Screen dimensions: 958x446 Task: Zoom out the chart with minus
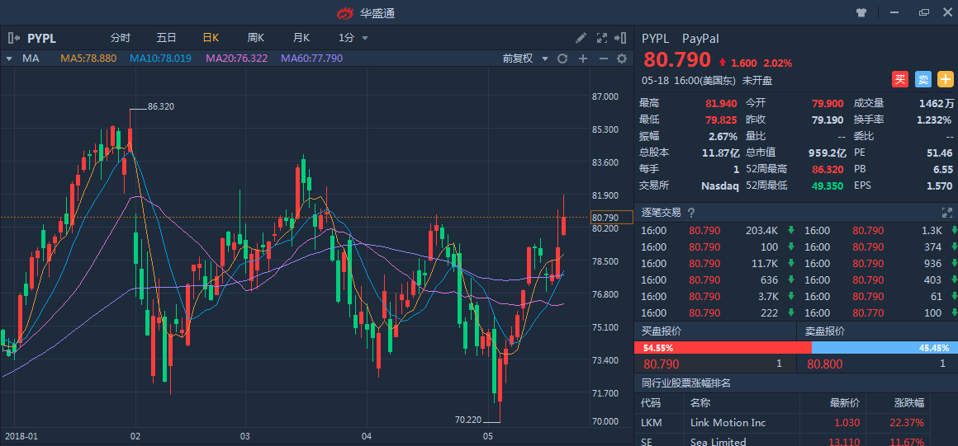pyautogui.click(x=602, y=59)
